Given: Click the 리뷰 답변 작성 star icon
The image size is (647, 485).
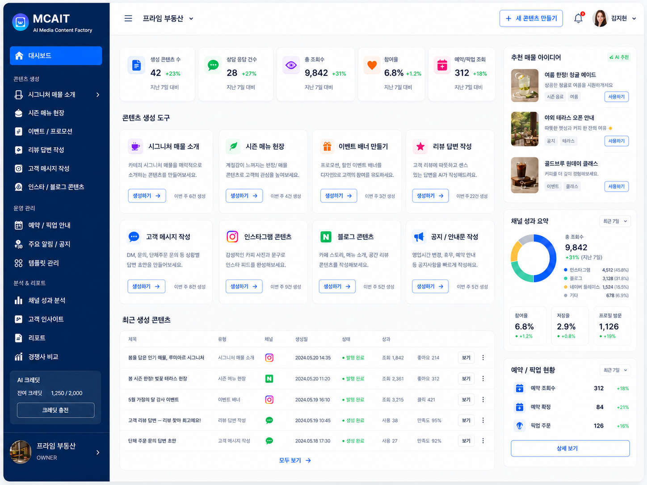Looking at the screenshot, I should (420, 146).
